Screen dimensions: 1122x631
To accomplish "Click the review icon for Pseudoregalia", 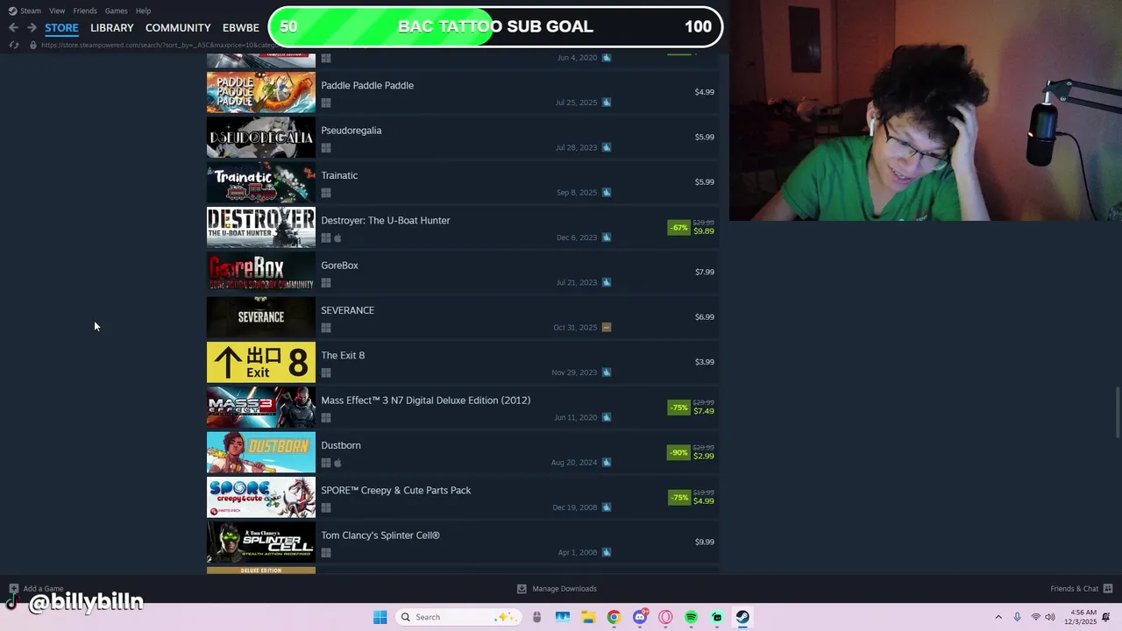I will click(607, 147).
